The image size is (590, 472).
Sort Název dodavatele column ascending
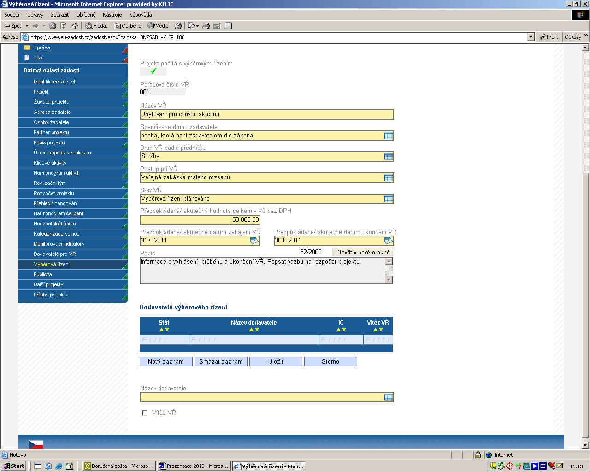coord(251,330)
